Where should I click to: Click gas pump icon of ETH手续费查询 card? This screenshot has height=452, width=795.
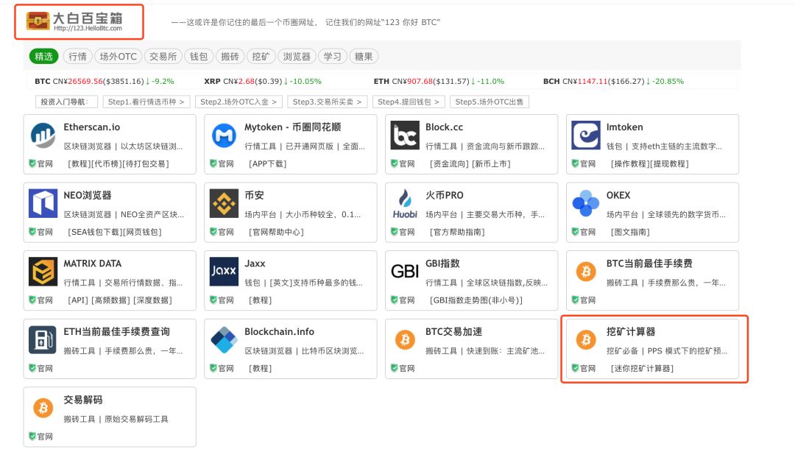43,339
